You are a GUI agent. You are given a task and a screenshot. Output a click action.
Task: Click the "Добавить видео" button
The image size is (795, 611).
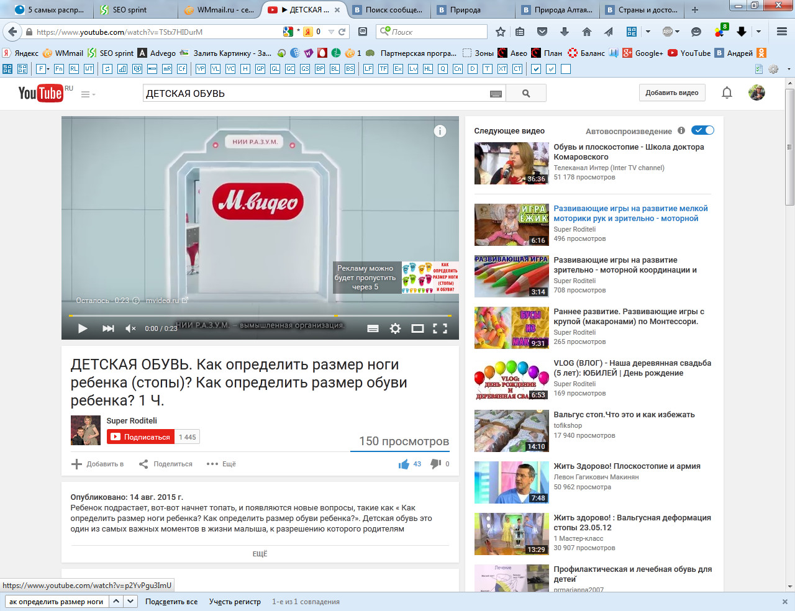[672, 93]
